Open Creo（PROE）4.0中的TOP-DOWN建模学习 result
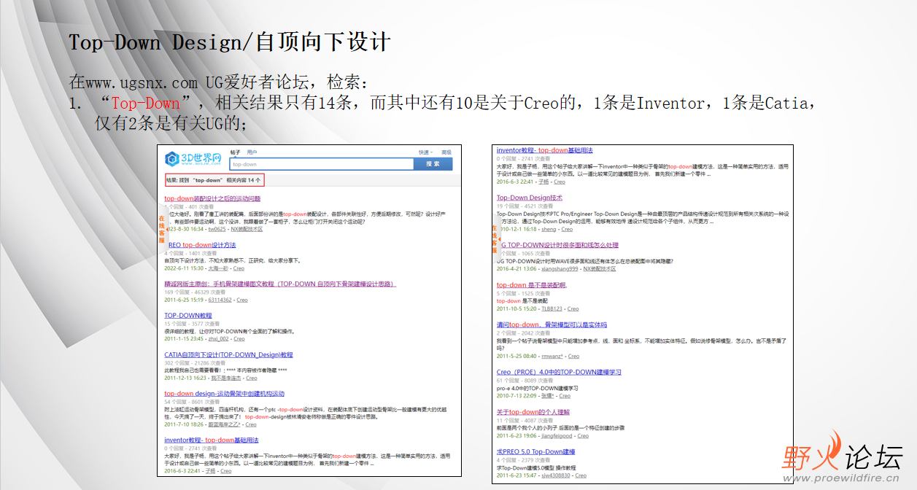Screen dimensions: 917x490 tap(559, 372)
